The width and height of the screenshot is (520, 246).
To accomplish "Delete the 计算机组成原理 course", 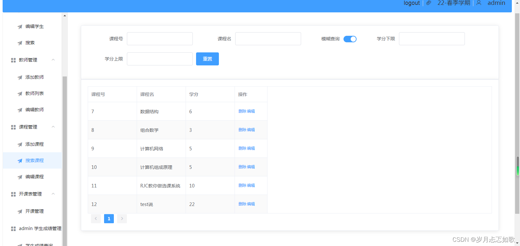I will pos(242,167).
